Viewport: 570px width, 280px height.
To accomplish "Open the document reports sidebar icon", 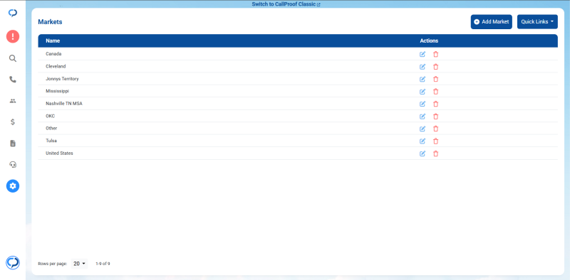I will [13, 144].
